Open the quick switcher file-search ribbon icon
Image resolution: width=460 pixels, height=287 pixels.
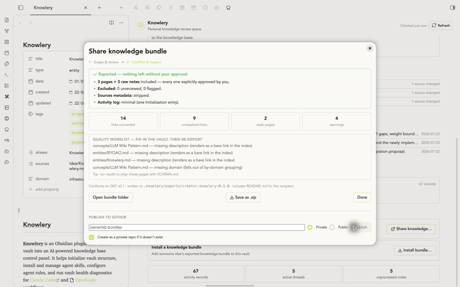tap(7, 20)
